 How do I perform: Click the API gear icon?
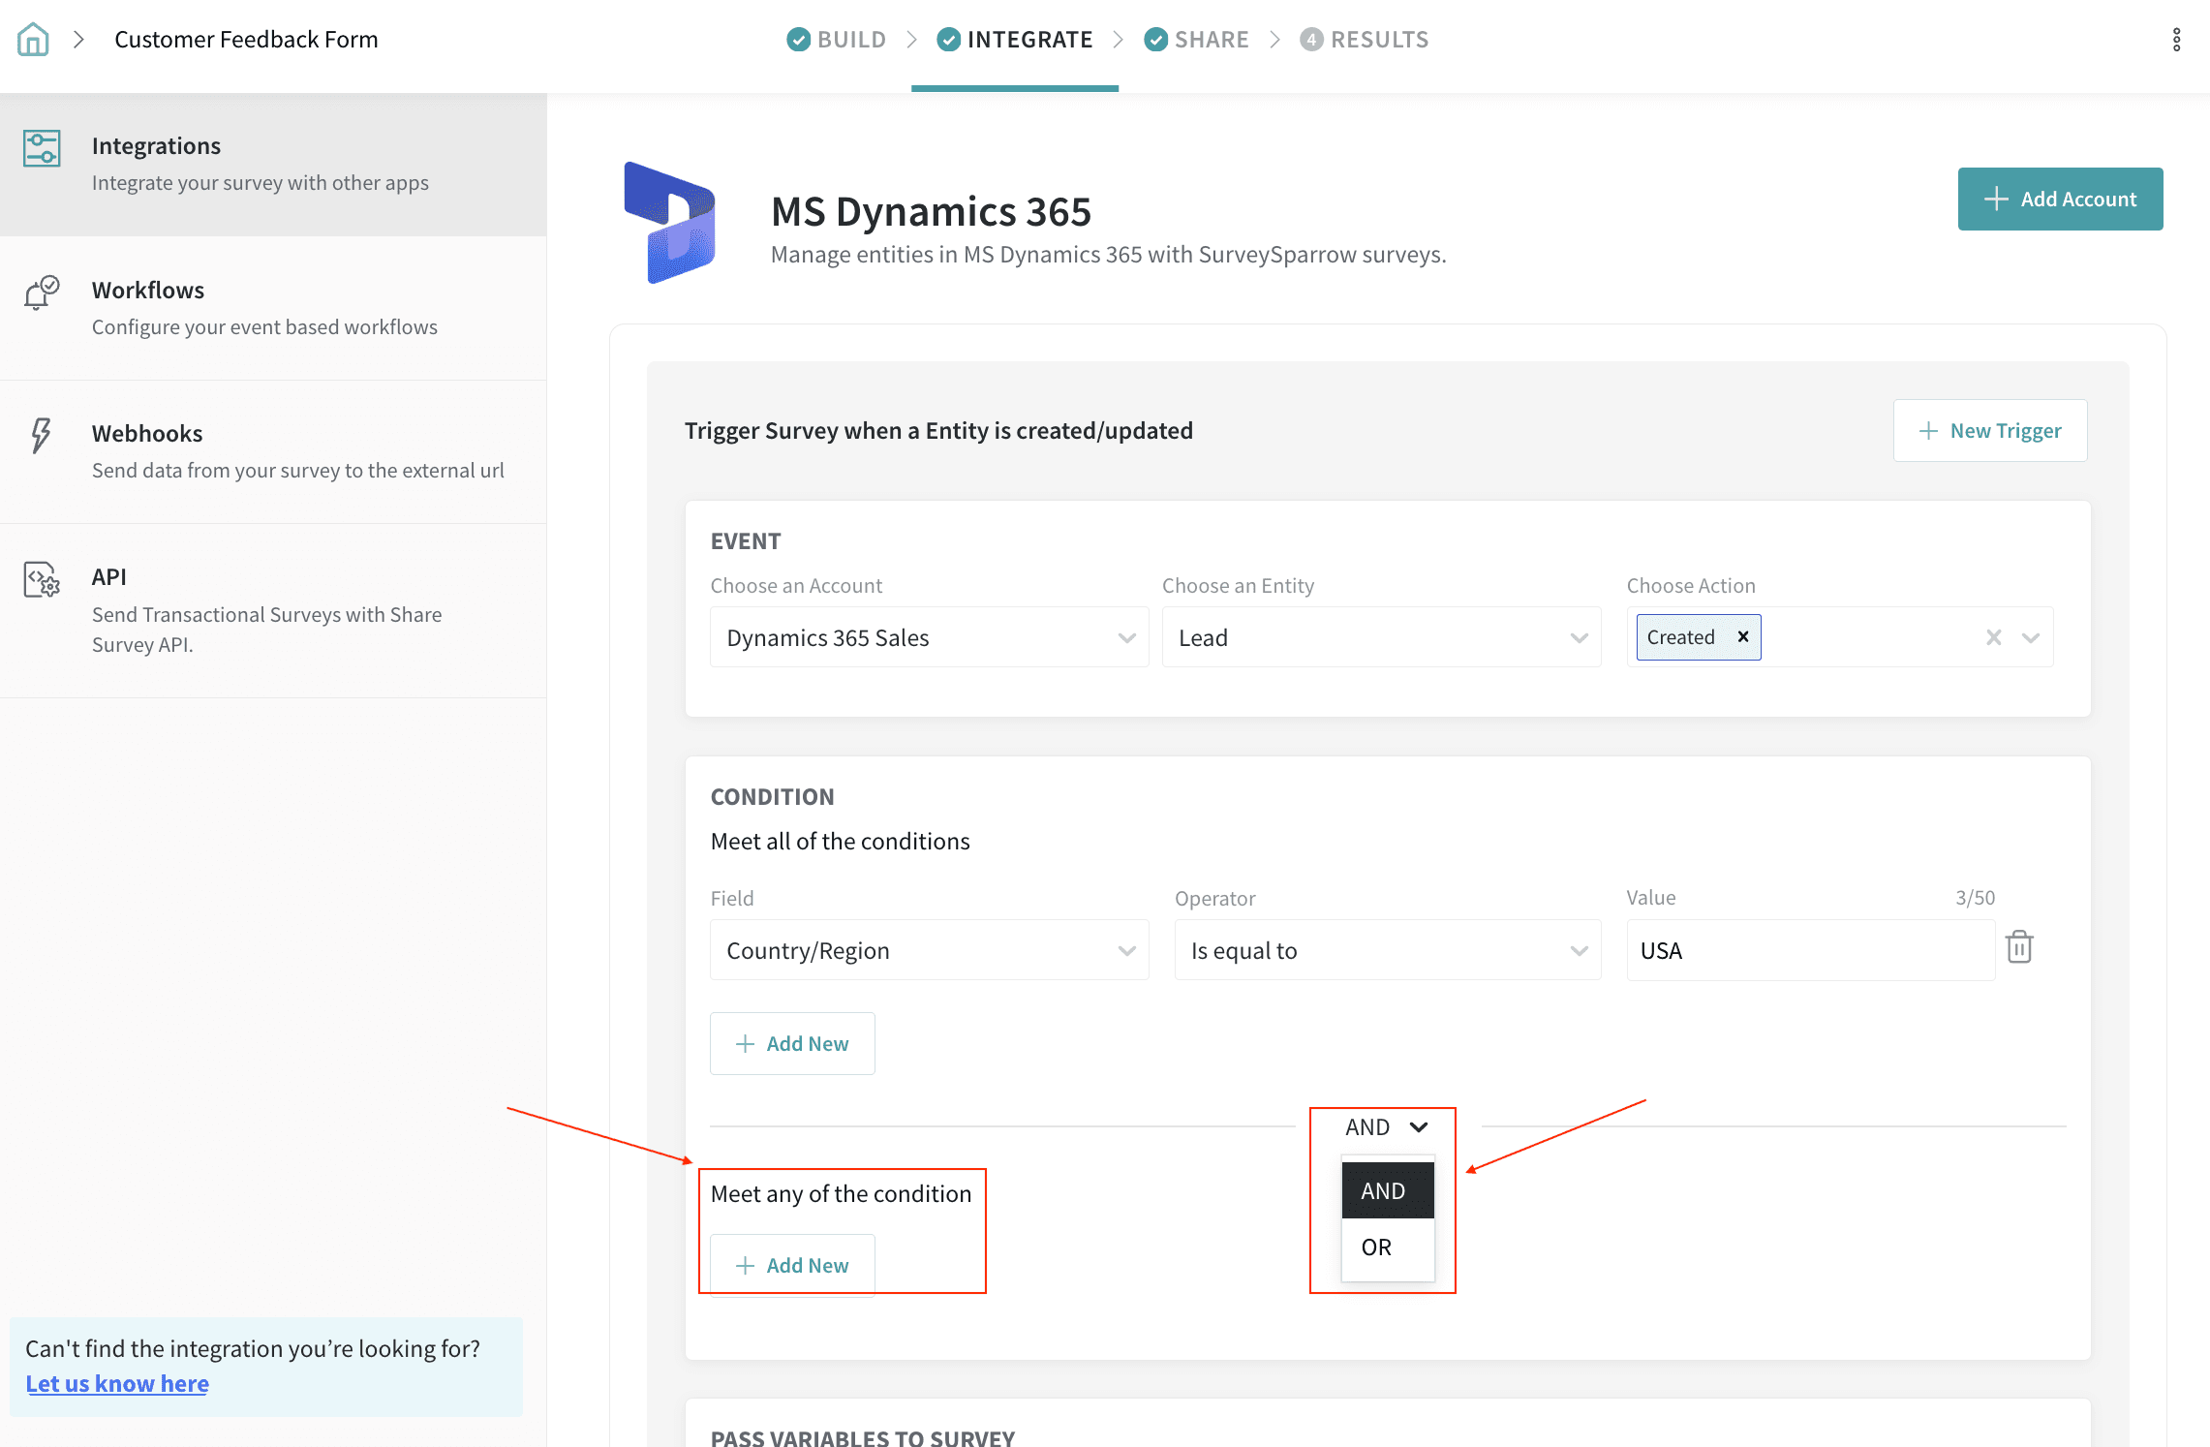(x=42, y=579)
